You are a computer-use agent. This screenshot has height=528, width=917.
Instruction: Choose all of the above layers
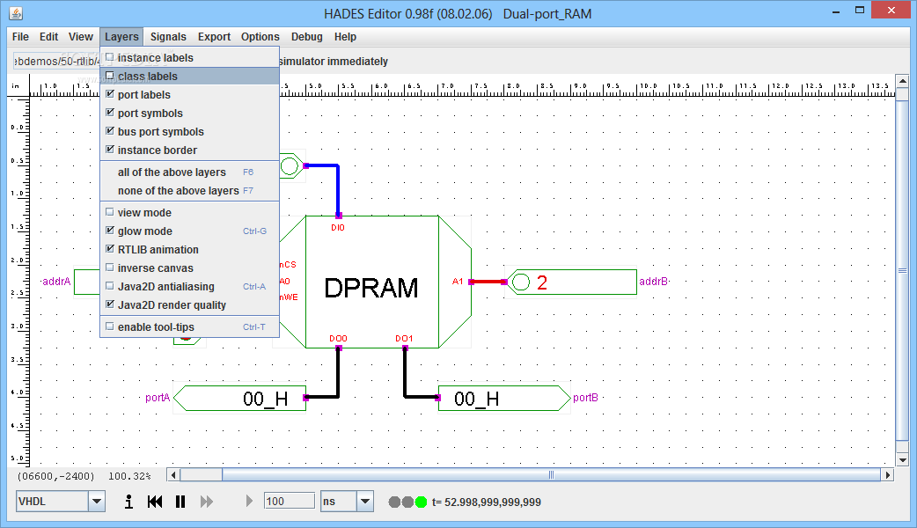point(189,172)
